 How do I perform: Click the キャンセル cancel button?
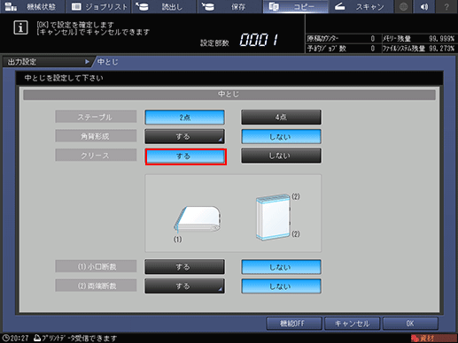[x=352, y=324]
